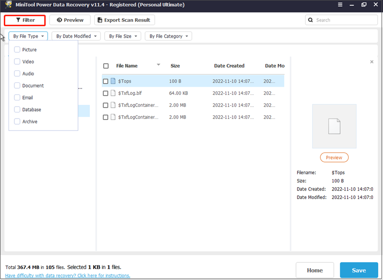Expand the By Date Modified dropdown
This screenshot has height=280, width=383.
[76, 36]
